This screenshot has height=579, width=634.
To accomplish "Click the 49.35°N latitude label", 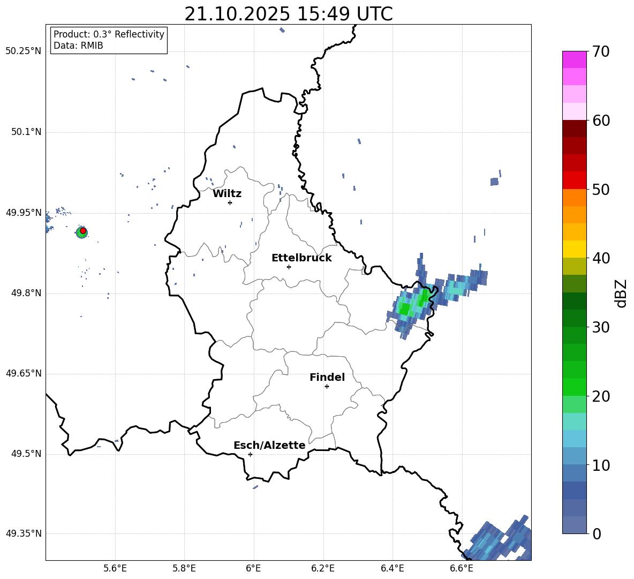I will [24, 533].
